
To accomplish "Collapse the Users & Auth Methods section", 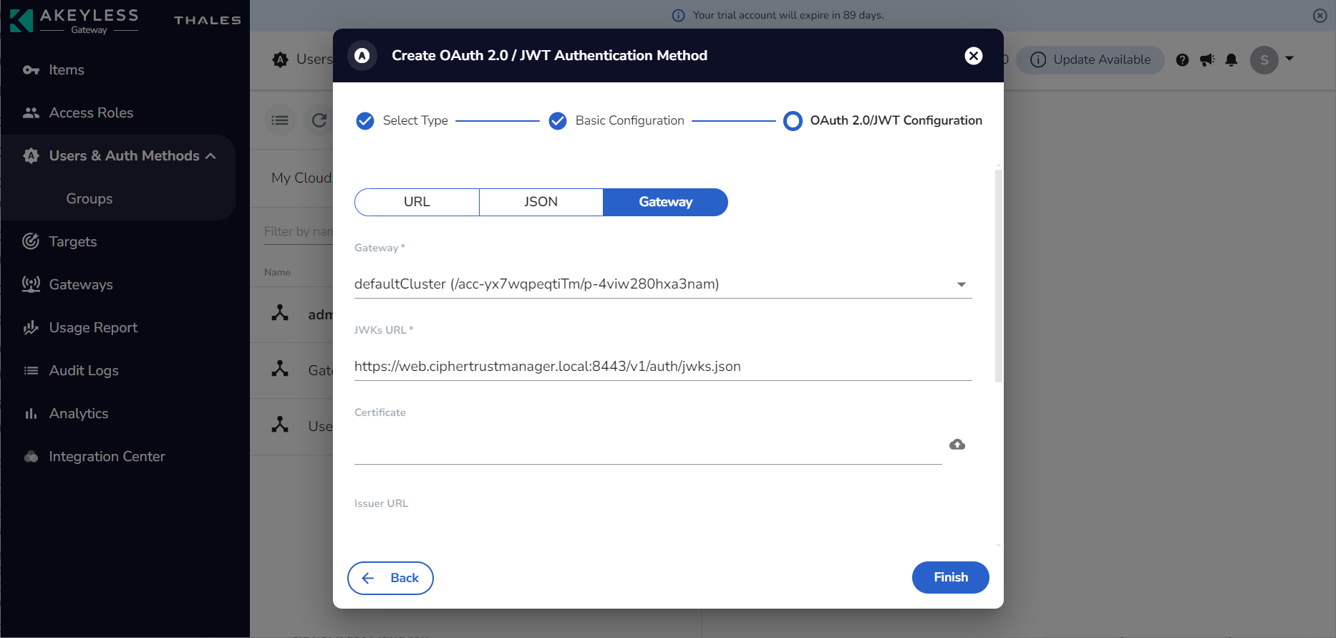I will [x=210, y=156].
